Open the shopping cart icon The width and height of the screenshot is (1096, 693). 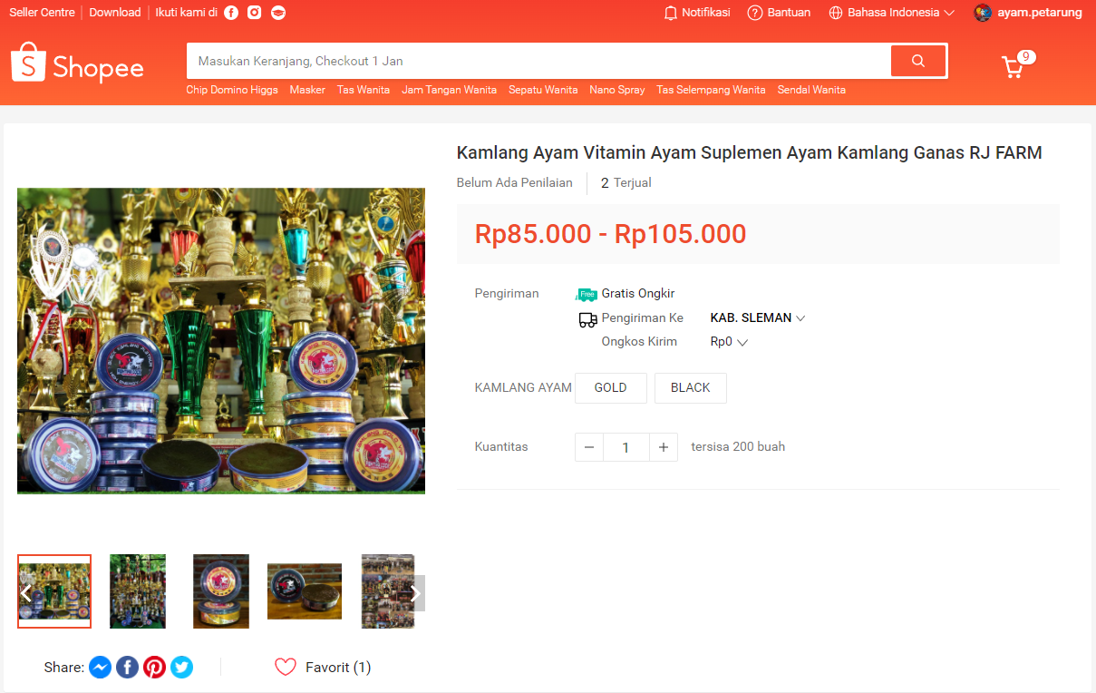1013,67
